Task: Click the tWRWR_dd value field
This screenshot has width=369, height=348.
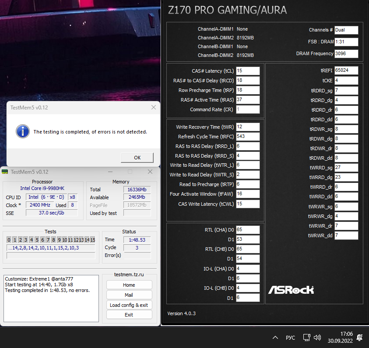Action: click(x=346, y=236)
